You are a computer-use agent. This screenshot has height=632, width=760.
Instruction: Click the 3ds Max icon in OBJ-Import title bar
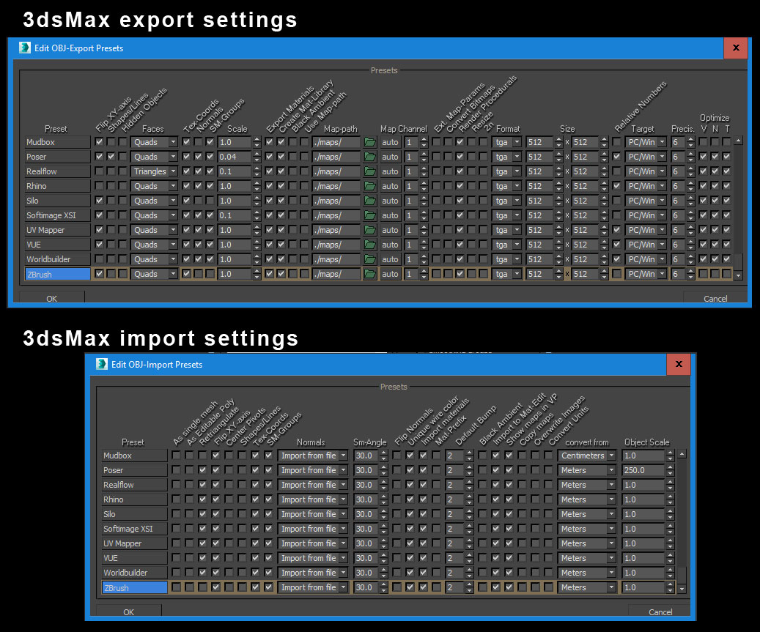pos(102,364)
